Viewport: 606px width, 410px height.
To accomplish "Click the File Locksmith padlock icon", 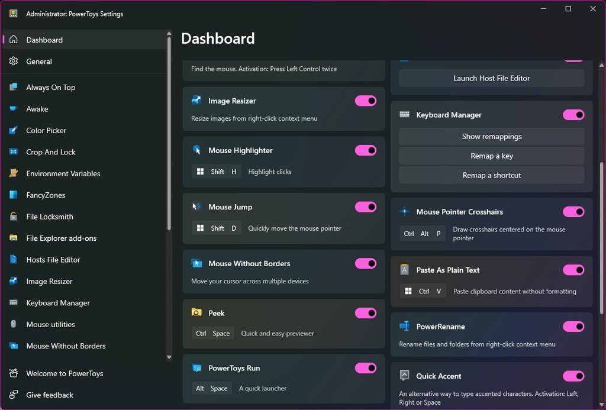I will tap(14, 217).
